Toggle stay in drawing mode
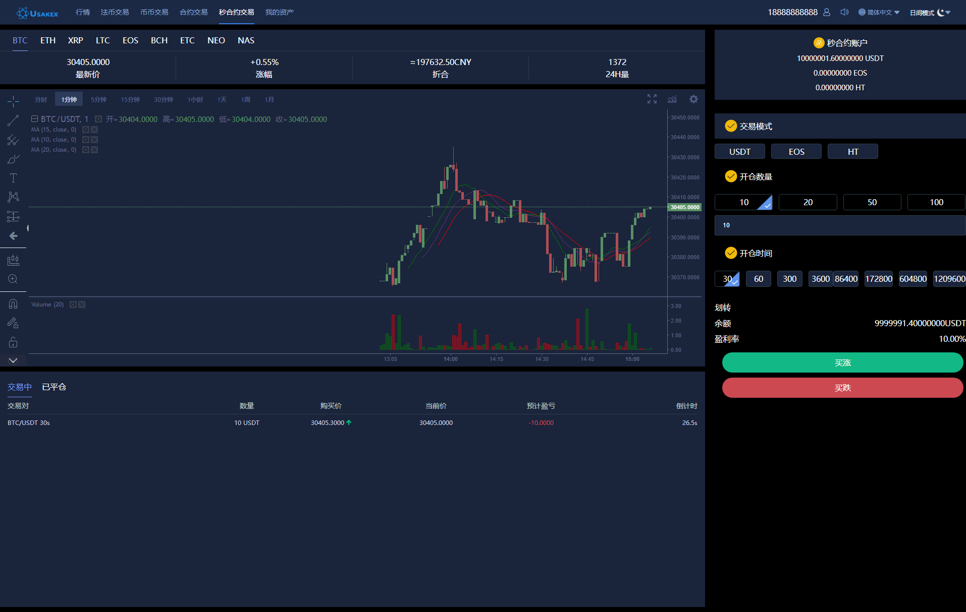 (x=13, y=323)
